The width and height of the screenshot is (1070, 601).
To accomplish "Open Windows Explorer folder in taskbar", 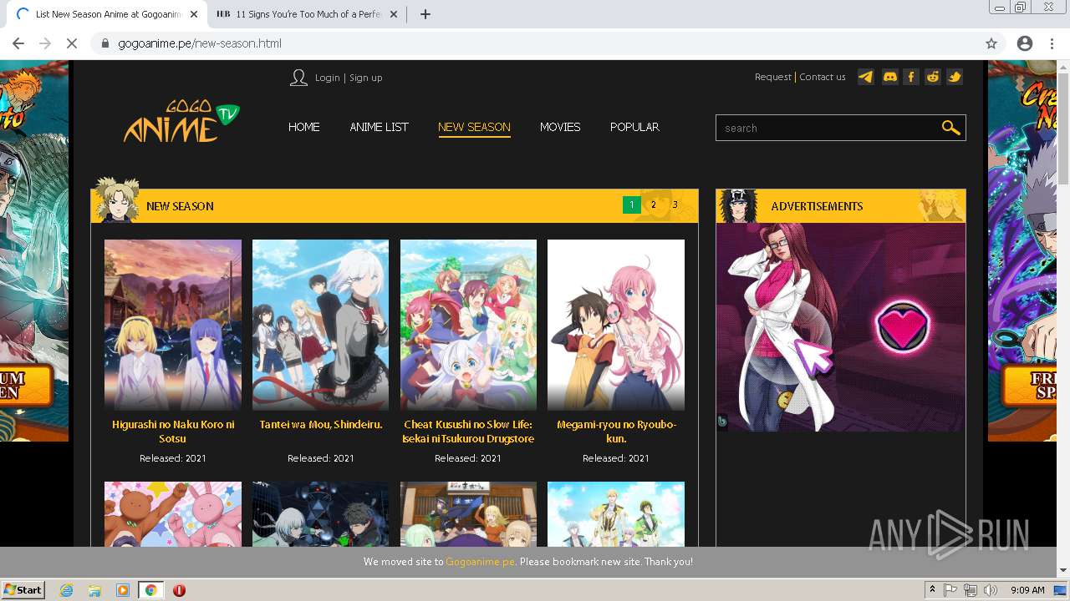I will click(94, 590).
